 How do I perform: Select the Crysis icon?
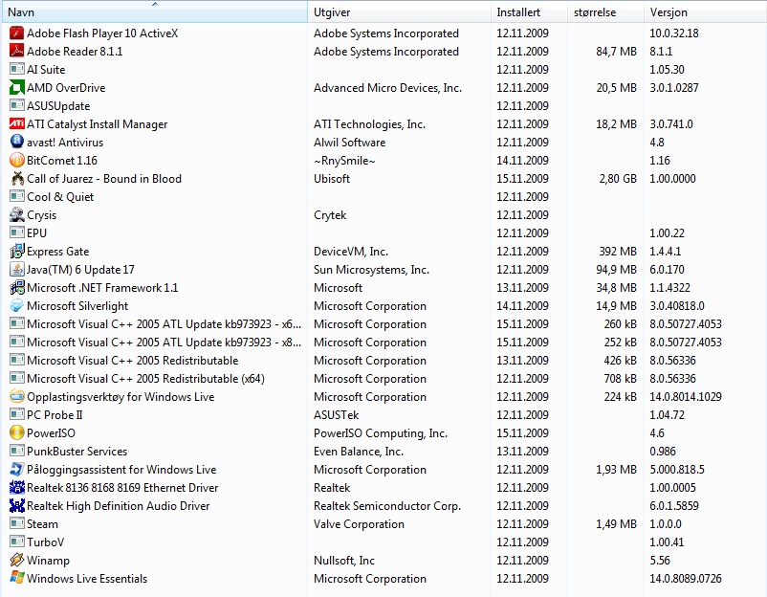[16, 215]
